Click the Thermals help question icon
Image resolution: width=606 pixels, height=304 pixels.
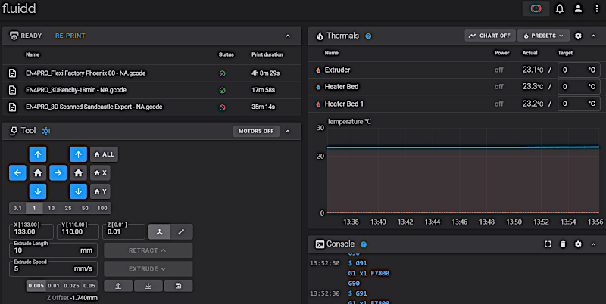click(368, 36)
